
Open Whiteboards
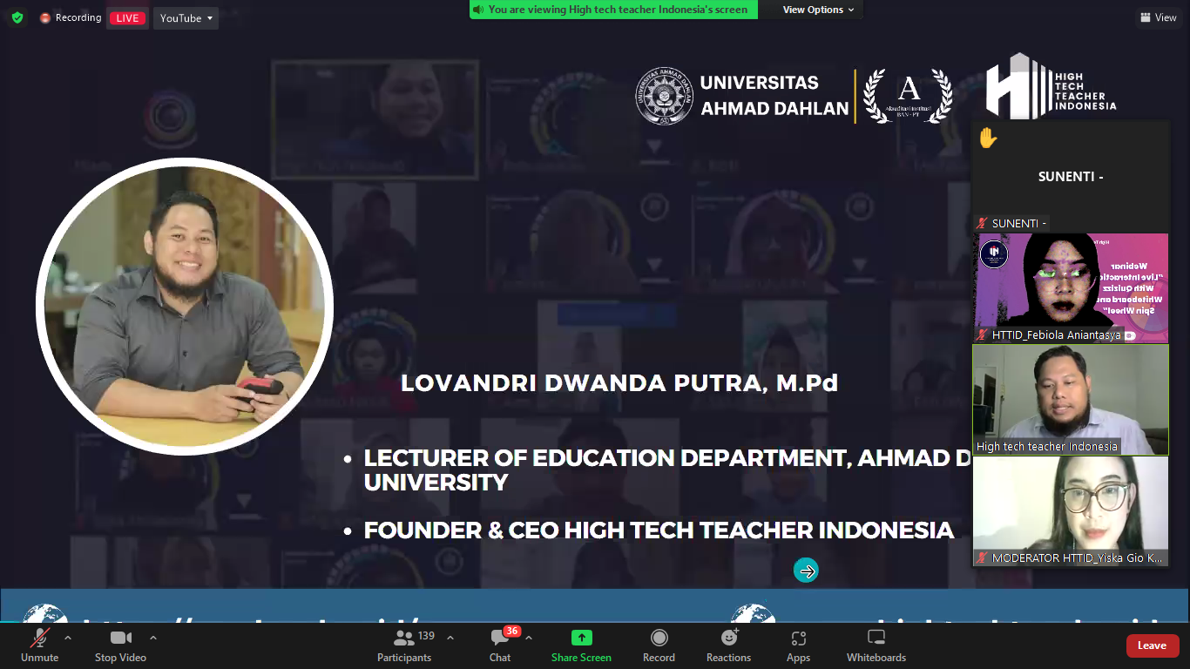click(876, 645)
